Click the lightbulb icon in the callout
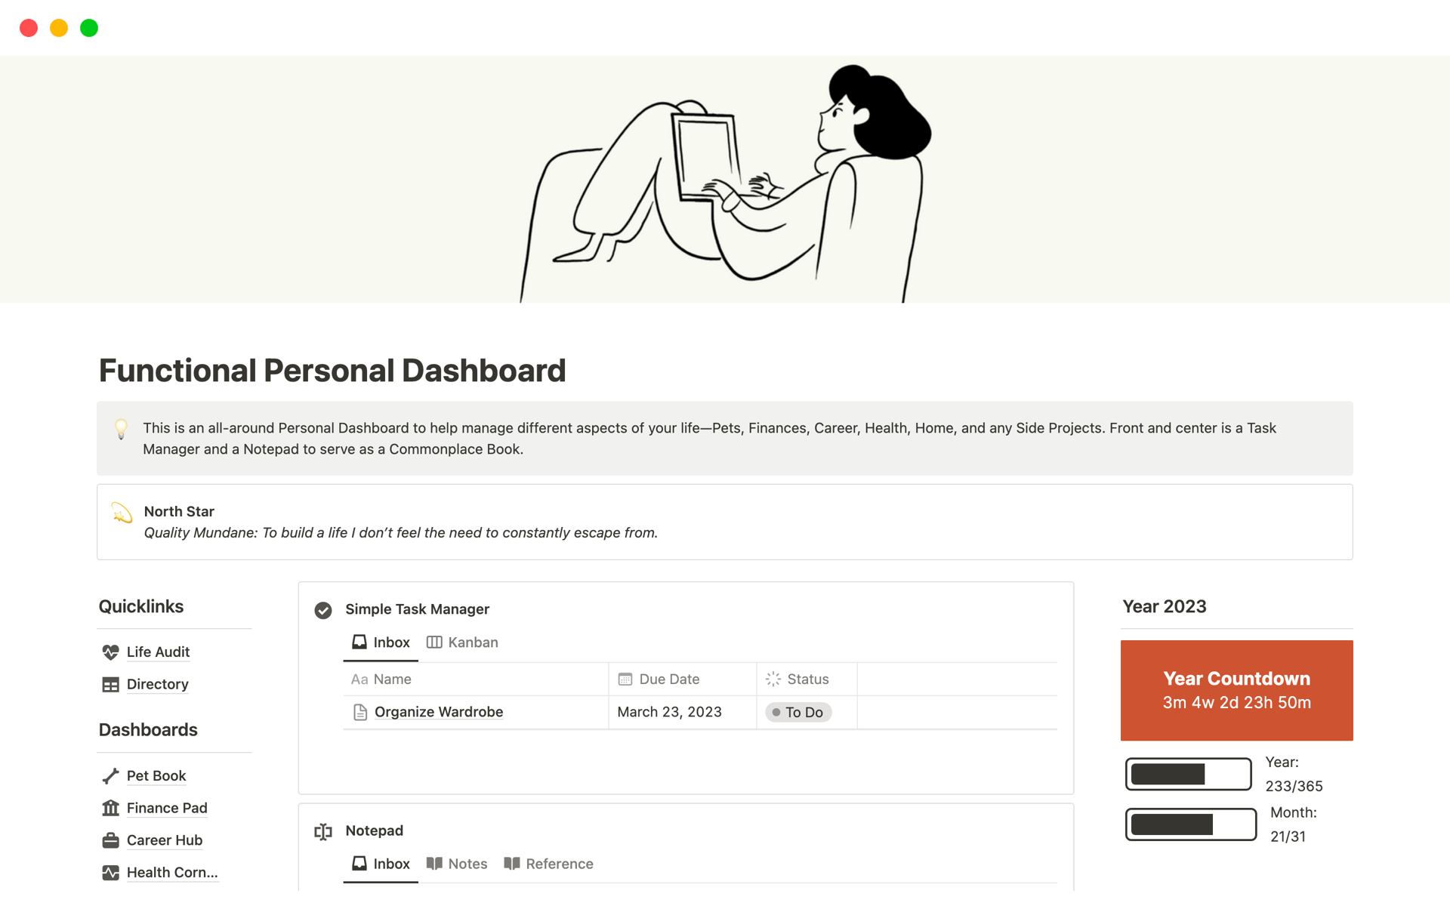The image size is (1450, 906). [121, 430]
